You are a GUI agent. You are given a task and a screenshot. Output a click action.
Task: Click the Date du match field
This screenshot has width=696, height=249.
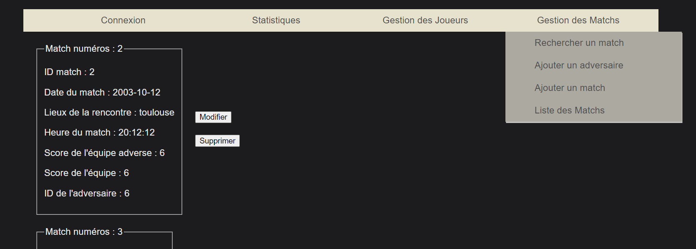(102, 92)
